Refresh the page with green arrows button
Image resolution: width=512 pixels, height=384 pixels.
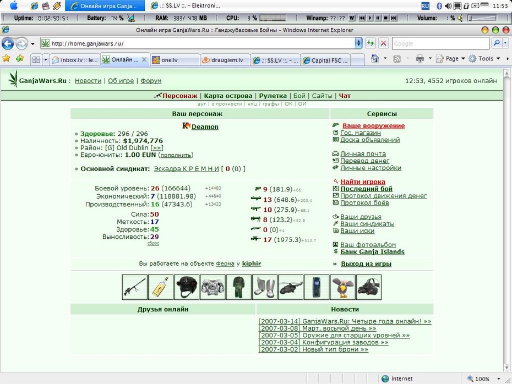(x=371, y=43)
